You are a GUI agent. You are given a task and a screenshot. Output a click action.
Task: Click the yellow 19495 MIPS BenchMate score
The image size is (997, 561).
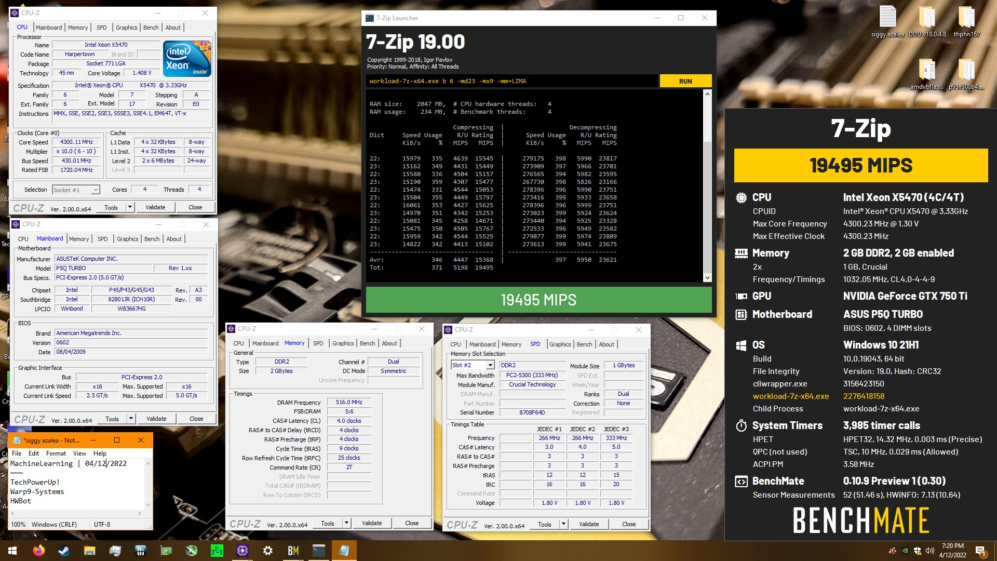[861, 165]
